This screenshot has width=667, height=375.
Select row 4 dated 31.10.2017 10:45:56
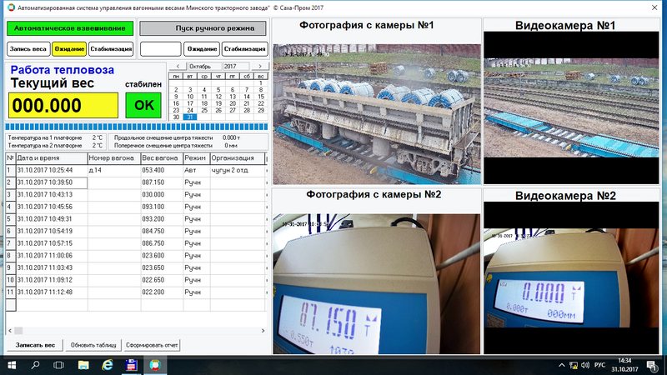[x=52, y=207]
